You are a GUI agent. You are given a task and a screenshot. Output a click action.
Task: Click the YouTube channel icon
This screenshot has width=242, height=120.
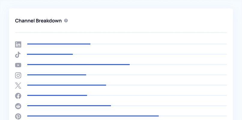point(18,65)
